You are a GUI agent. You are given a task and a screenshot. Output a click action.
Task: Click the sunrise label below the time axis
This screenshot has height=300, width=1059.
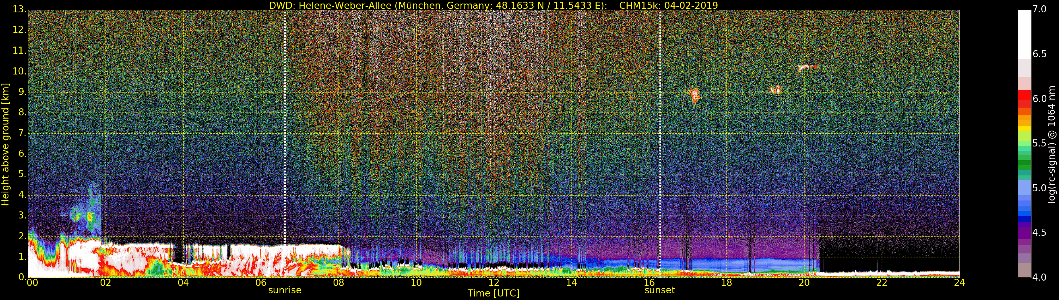tap(285, 290)
